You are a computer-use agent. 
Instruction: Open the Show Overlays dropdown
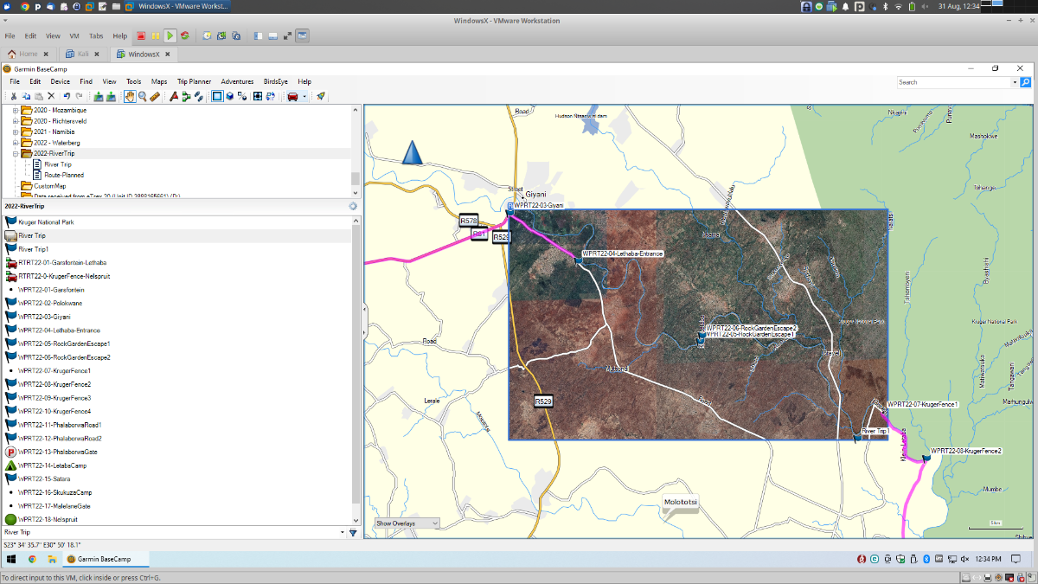tap(407, 523)
